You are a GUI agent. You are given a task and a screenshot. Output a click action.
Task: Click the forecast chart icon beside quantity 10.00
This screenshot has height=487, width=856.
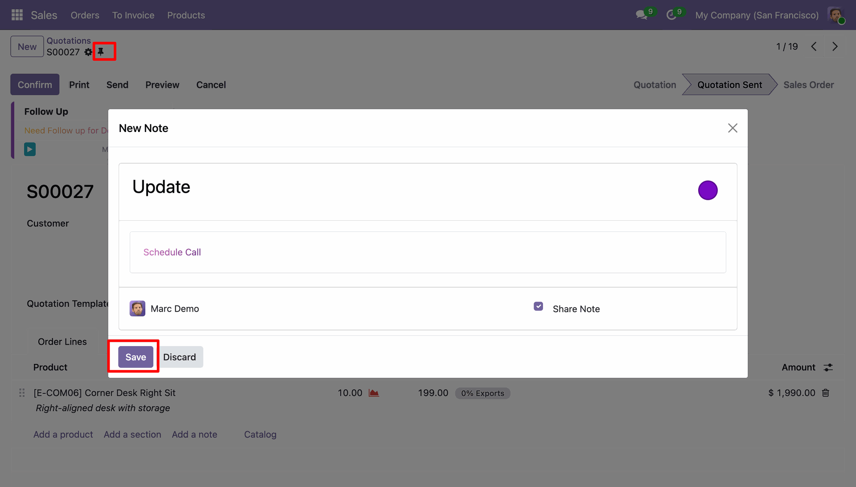pyautogui.click(x=374, y=393)
